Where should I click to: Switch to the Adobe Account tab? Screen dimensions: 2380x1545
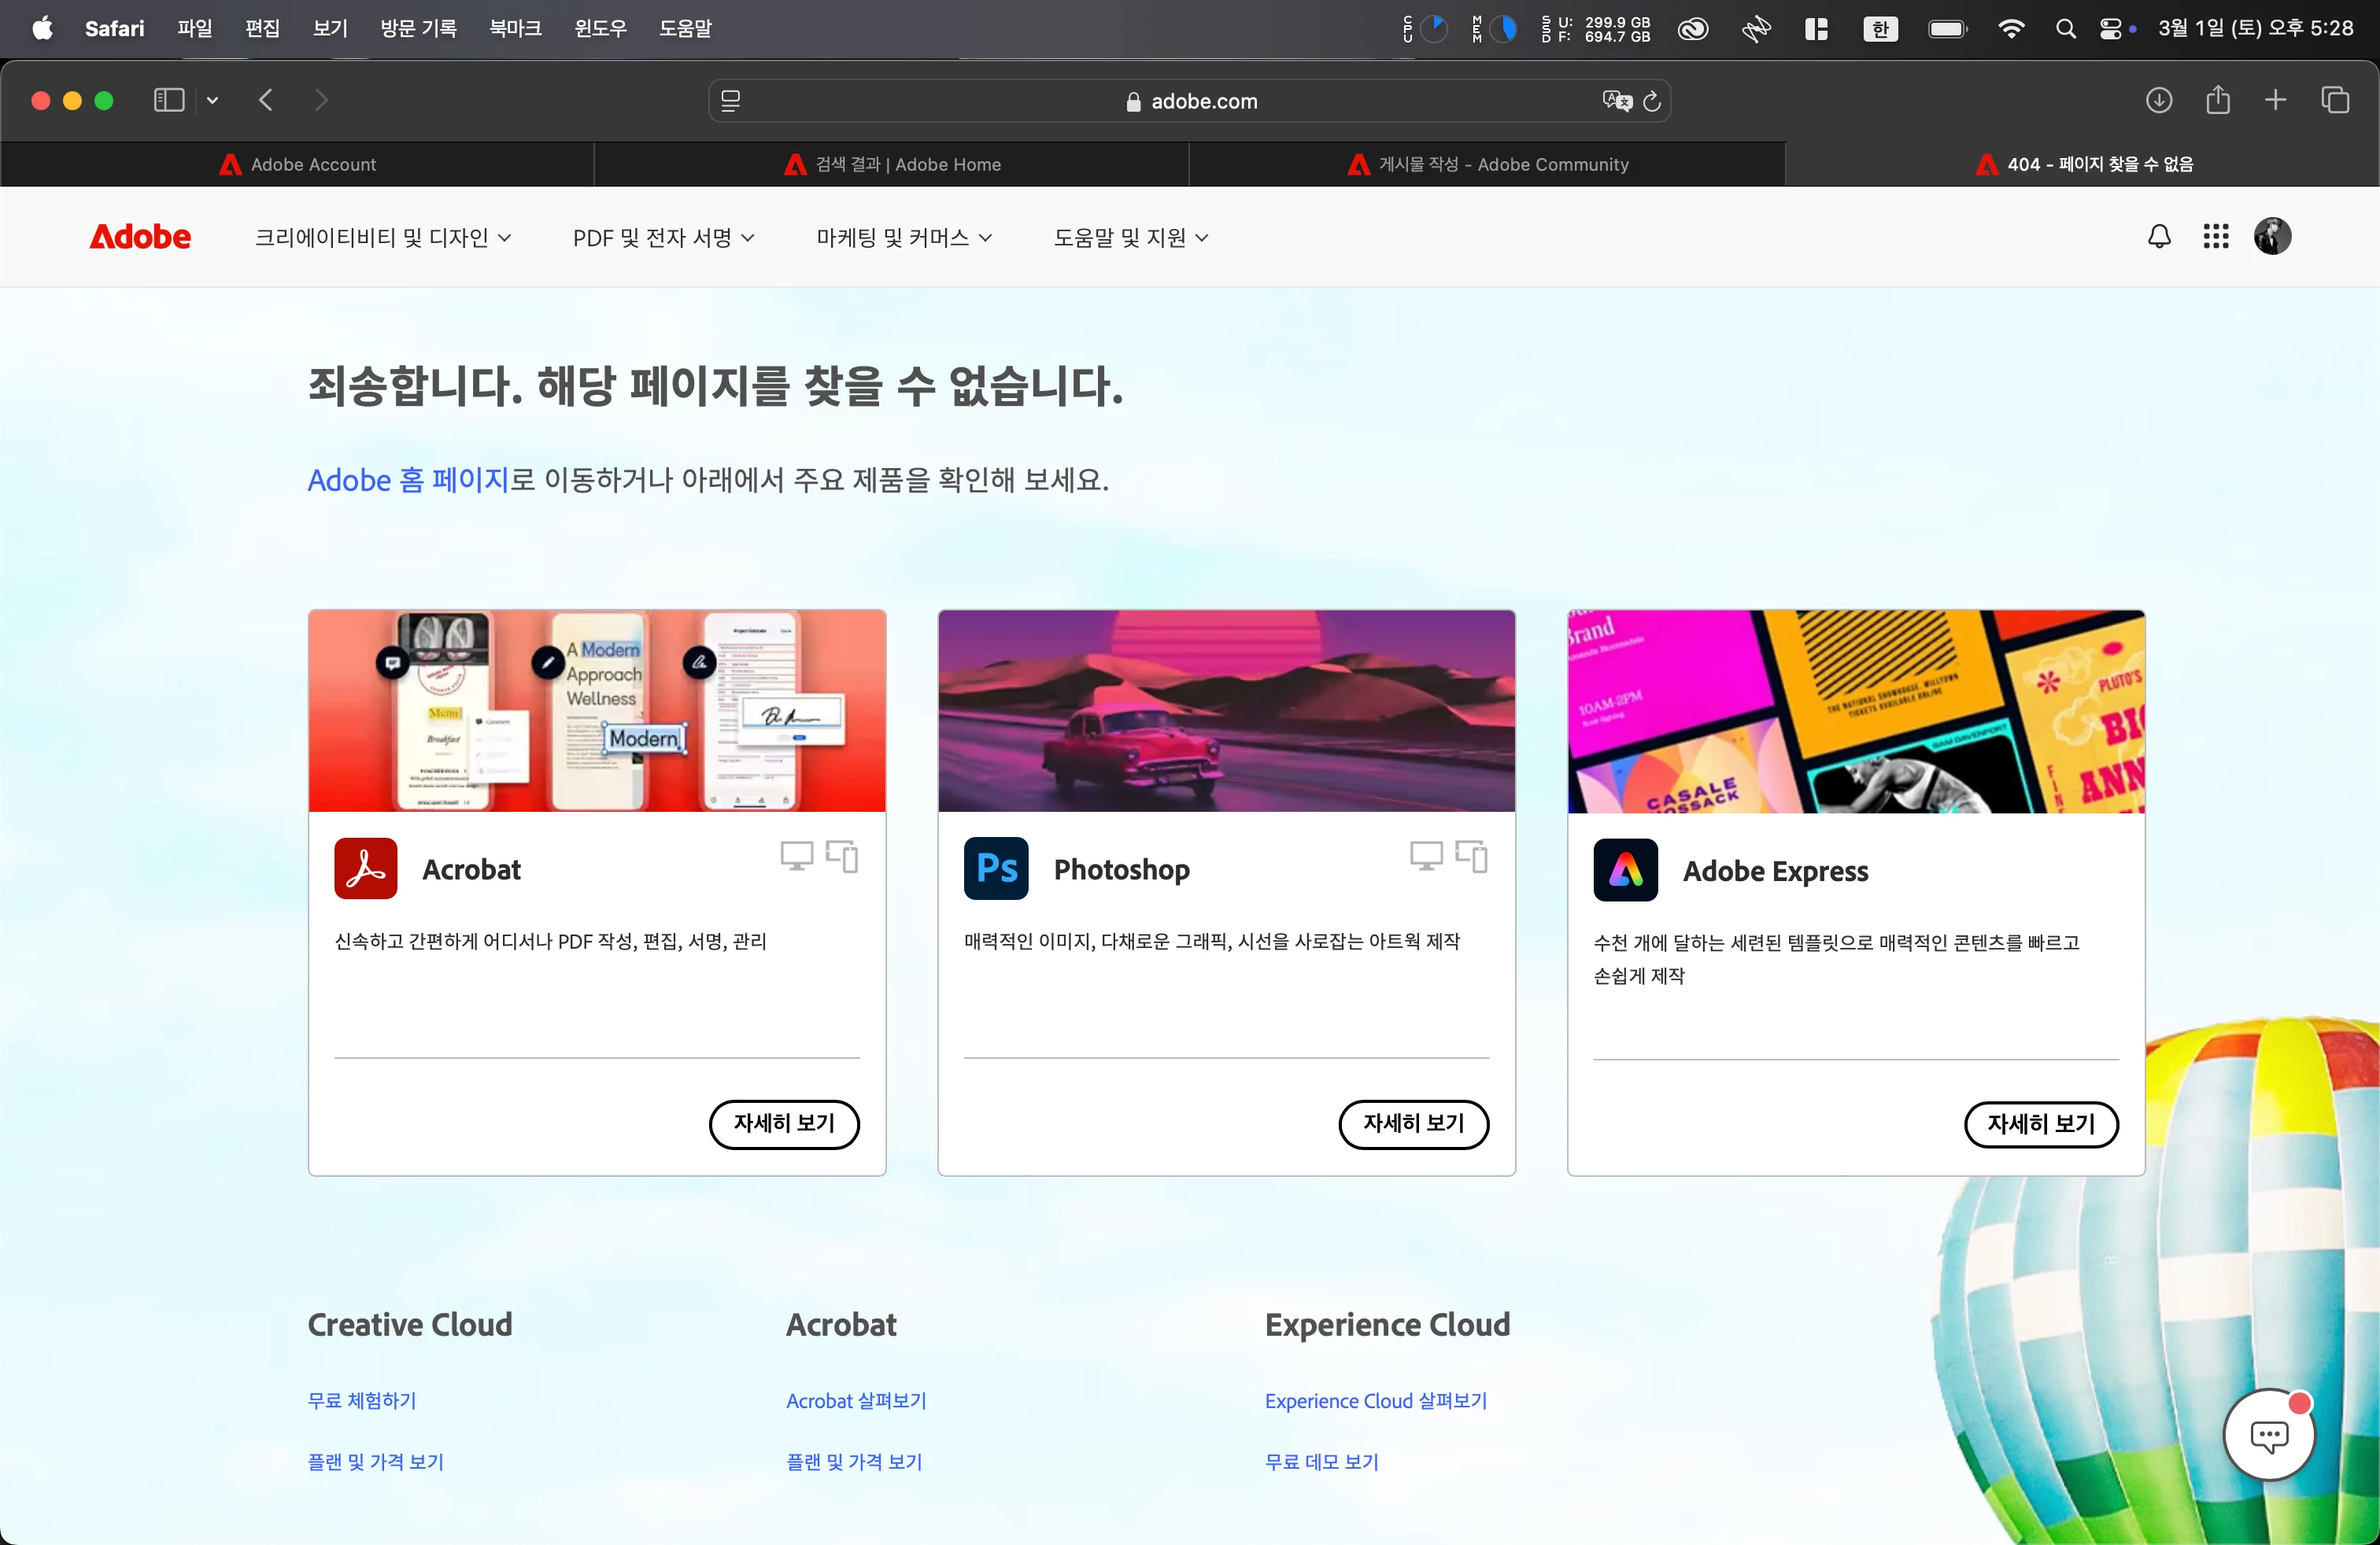pos(298,165)
